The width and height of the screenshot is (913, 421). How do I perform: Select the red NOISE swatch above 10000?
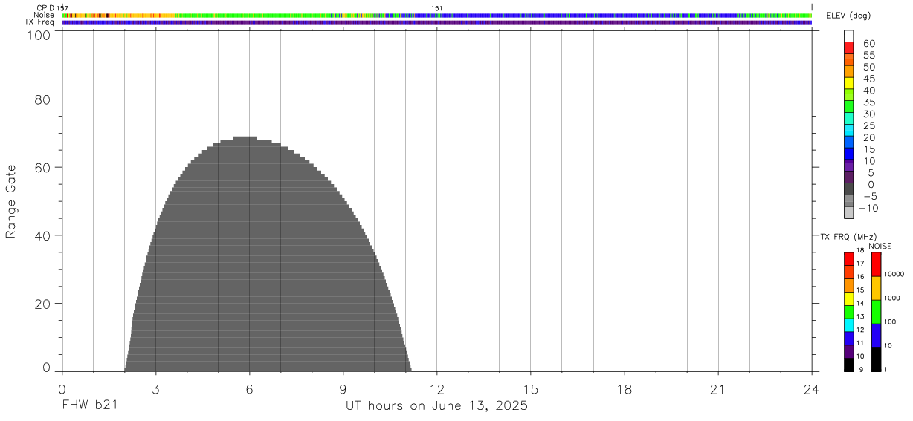877,264
